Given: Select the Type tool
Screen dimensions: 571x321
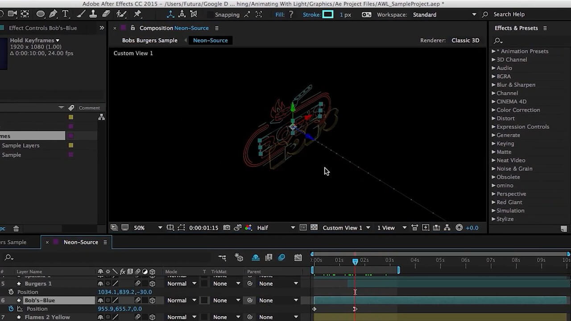Looking at the screenshot, I should tap(66, 14).
